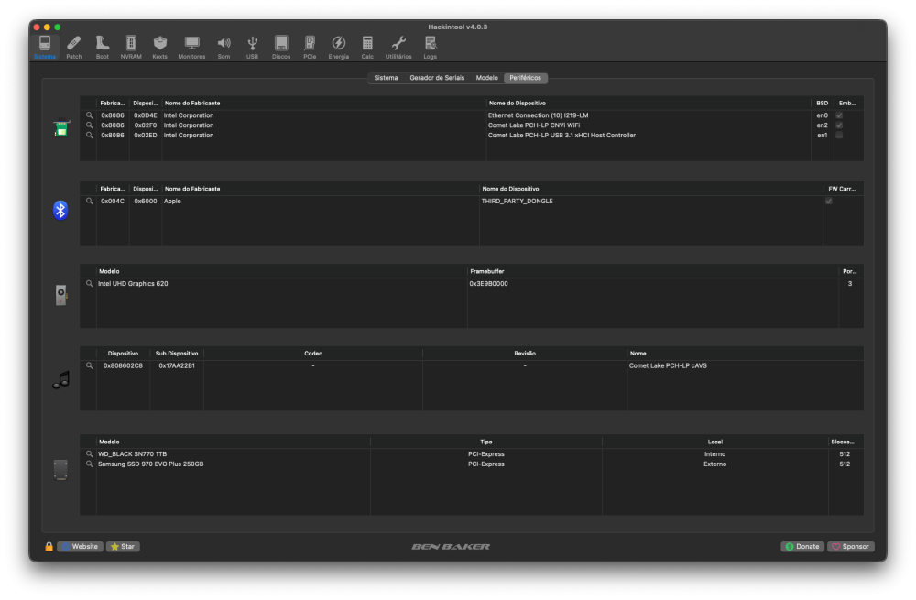Open the Kexts section

159,48
